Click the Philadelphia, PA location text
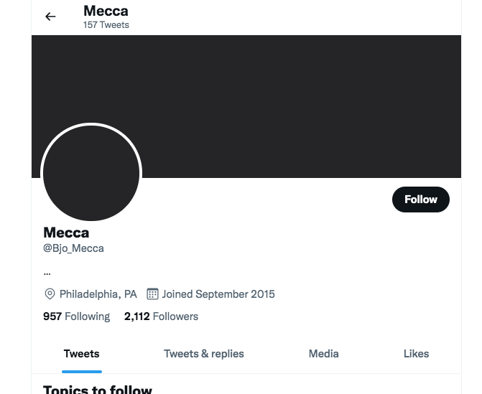The width and height of the screenshot is (482, 394). click(x=98, y=294)
